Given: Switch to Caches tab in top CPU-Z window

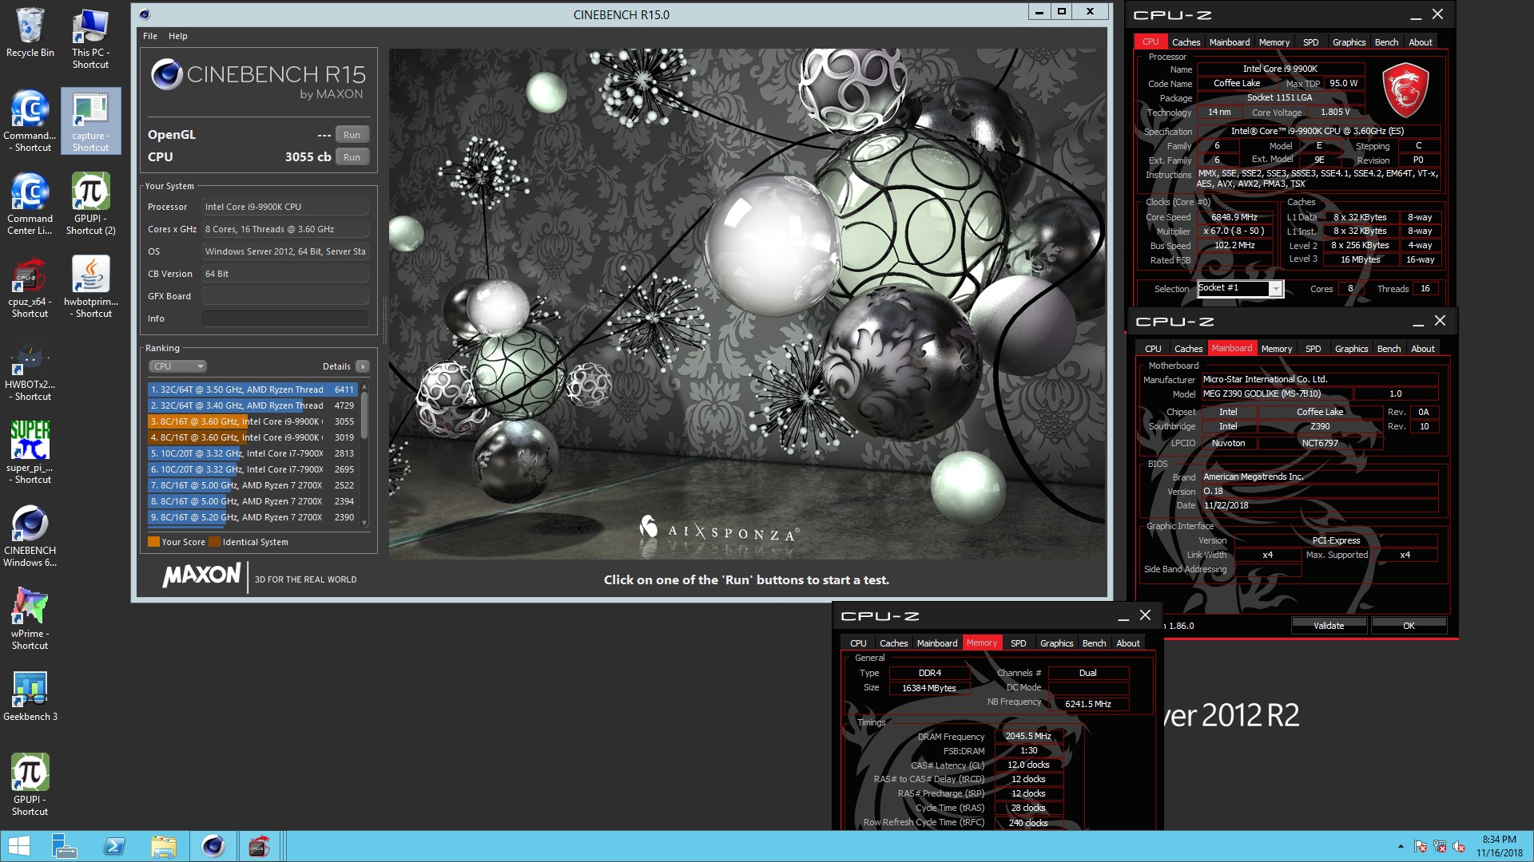Looking at the screenshot, I should click(x=1186, y=42).
